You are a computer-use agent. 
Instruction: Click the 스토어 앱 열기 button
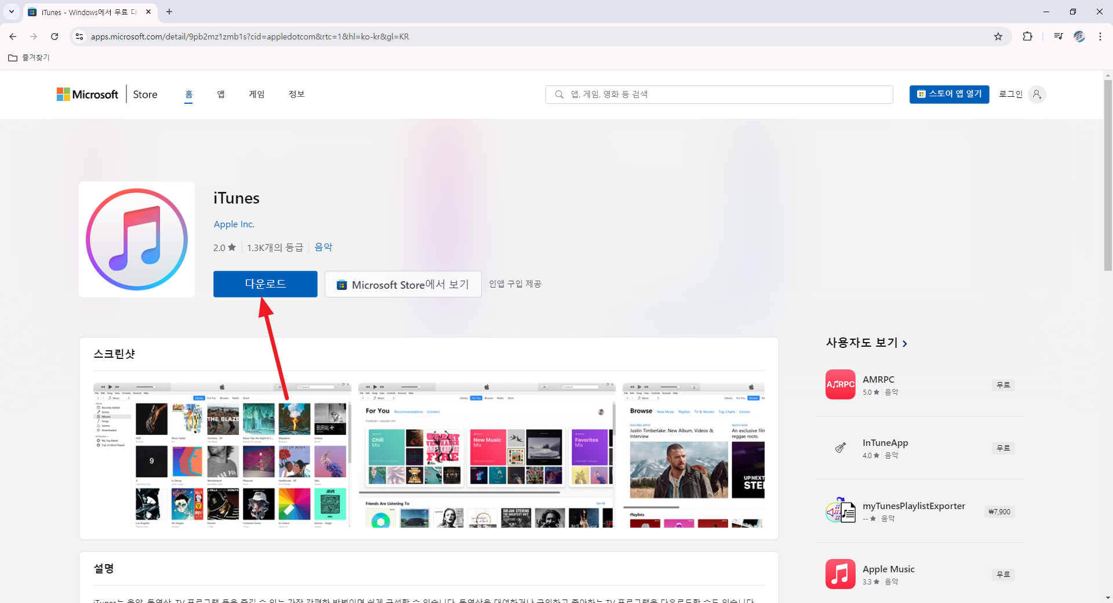point(949,94)
